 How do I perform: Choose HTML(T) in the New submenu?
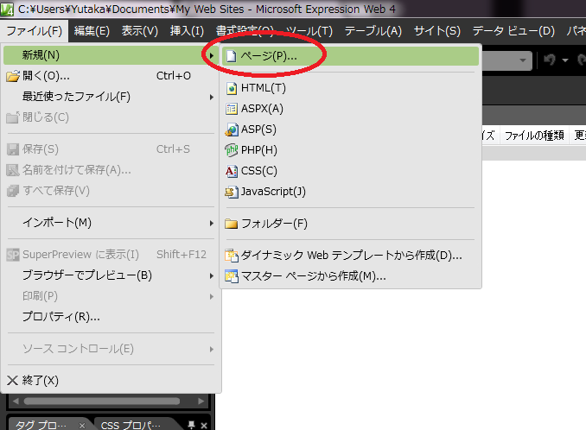point(350,88)
